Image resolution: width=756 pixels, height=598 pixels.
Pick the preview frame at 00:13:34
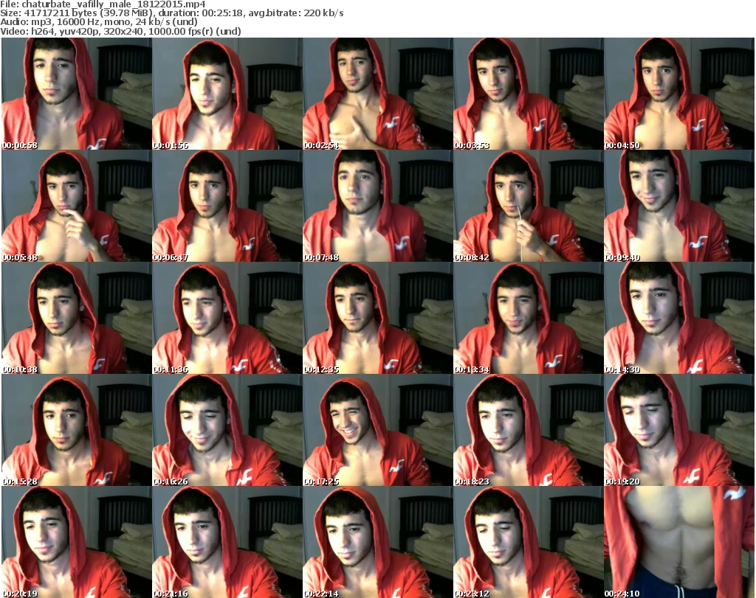(529, 318)
